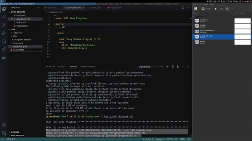252x141 pixels.
Task: Kill terminal with trash icon
Action: [178, 67]
